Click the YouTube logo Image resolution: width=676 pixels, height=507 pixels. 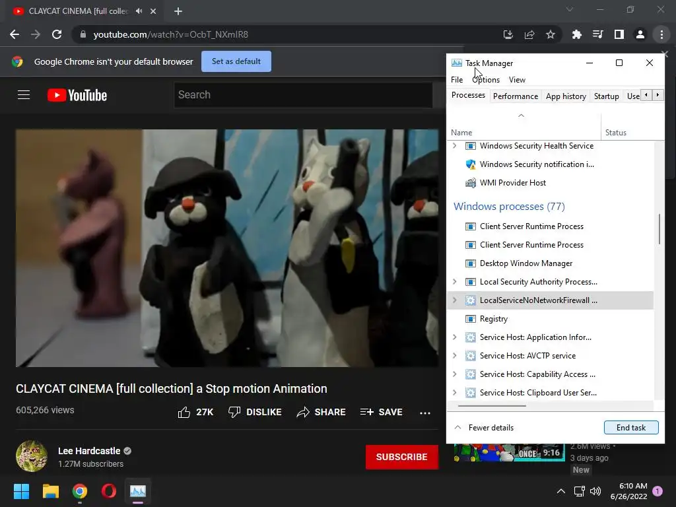pyautogui.click(x=77, y=95)
